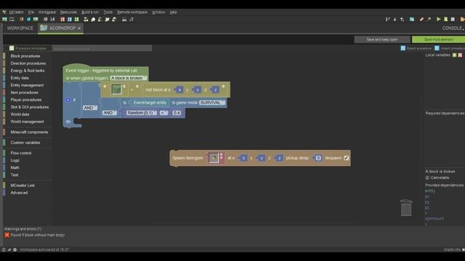Open the Custom variables category
The width and height of the screenshot is (465, 261).
(25, 143)
